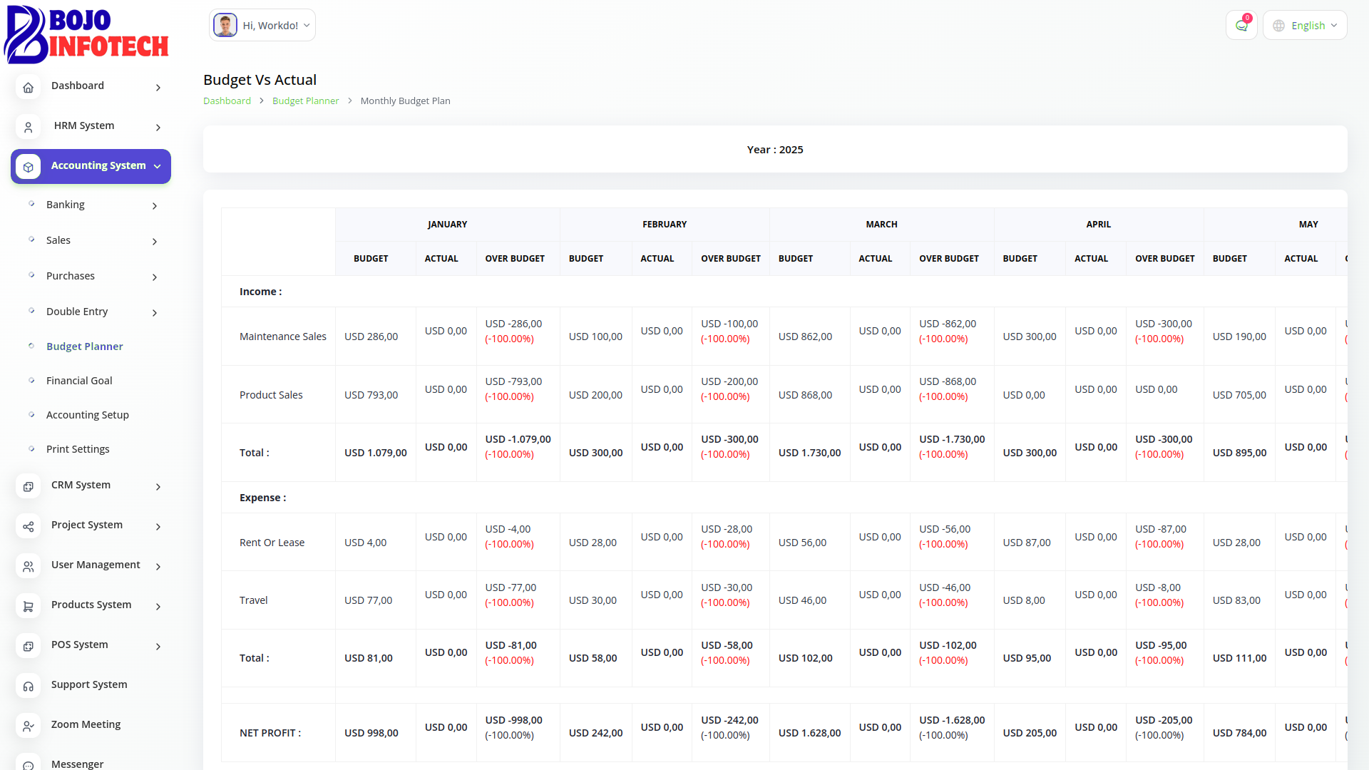The height and width of the screenshot is (770, 1369).
Task: Click the Products System cart icon
Action: coord(28,606)
